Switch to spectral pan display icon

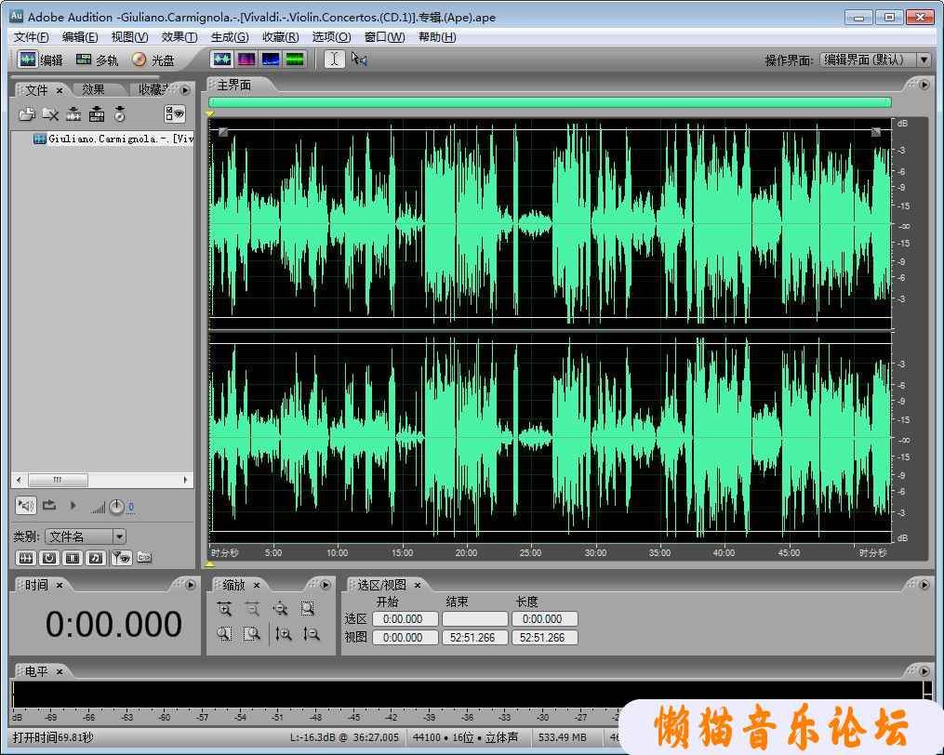(x=271, y=59)
